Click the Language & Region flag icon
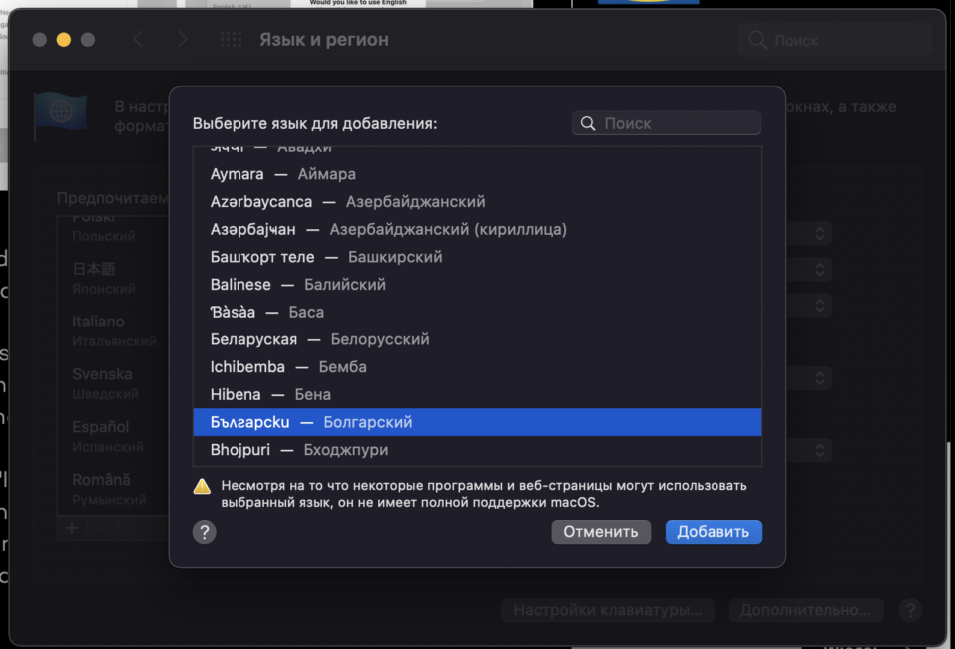This screenshot has height=649, width=955. click(x=60, y=113)
